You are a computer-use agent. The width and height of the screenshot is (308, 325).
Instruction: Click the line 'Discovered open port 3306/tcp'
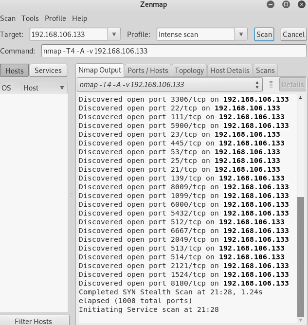point(183,99)
